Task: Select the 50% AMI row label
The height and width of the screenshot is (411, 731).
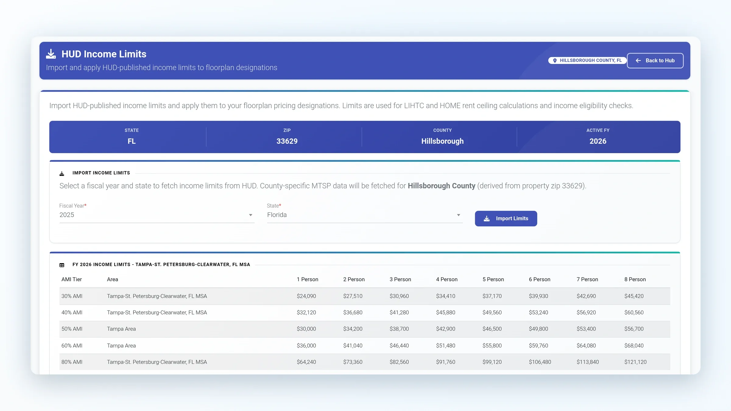Action: click(x=72, y=329)
